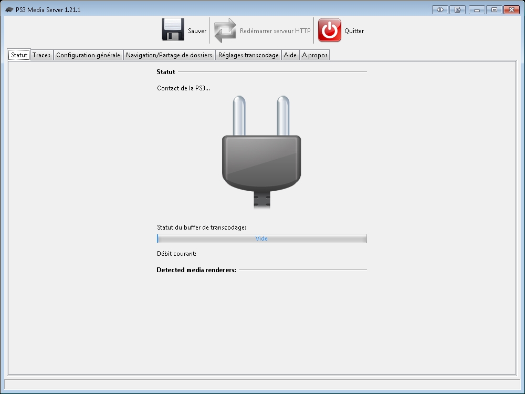The image size is (525, 394).
Task: Click the grey power plug status image
Action: pyautogui.click(x=261, y=152)
